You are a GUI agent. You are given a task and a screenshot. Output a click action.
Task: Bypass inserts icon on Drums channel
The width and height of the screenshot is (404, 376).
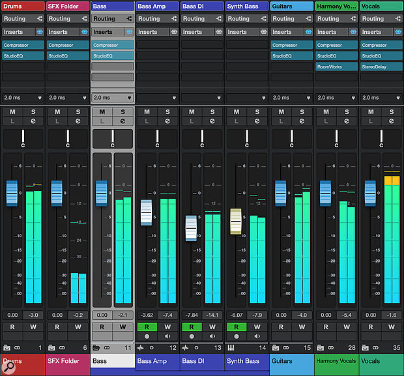pyautogui.click(x=40, y=32)
